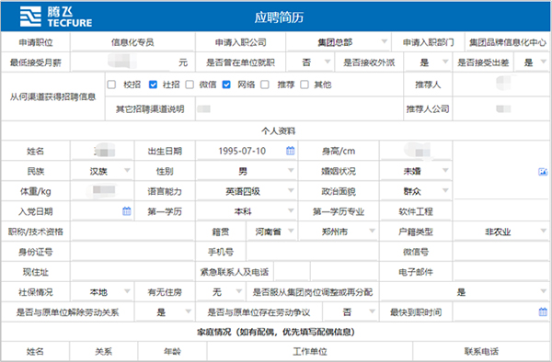
Task: Expand the 性别 dropdown showing 男
Action: pos(246,171)
